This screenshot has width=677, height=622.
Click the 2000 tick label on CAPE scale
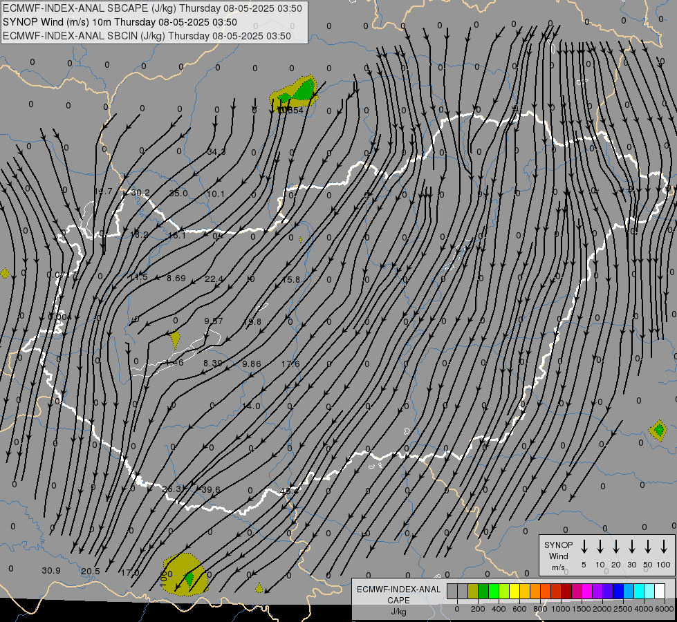[602, 609]
